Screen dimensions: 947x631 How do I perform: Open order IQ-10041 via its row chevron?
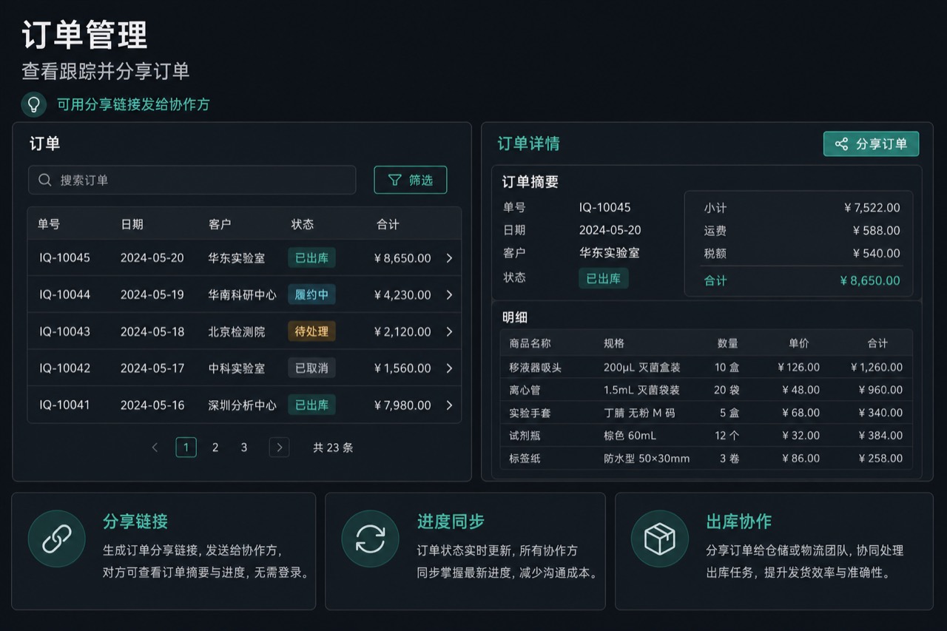(449, 405)
